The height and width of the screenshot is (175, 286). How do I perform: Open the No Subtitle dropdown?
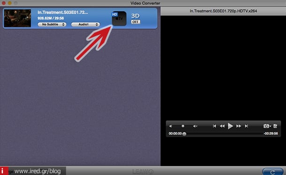[52, 24]
